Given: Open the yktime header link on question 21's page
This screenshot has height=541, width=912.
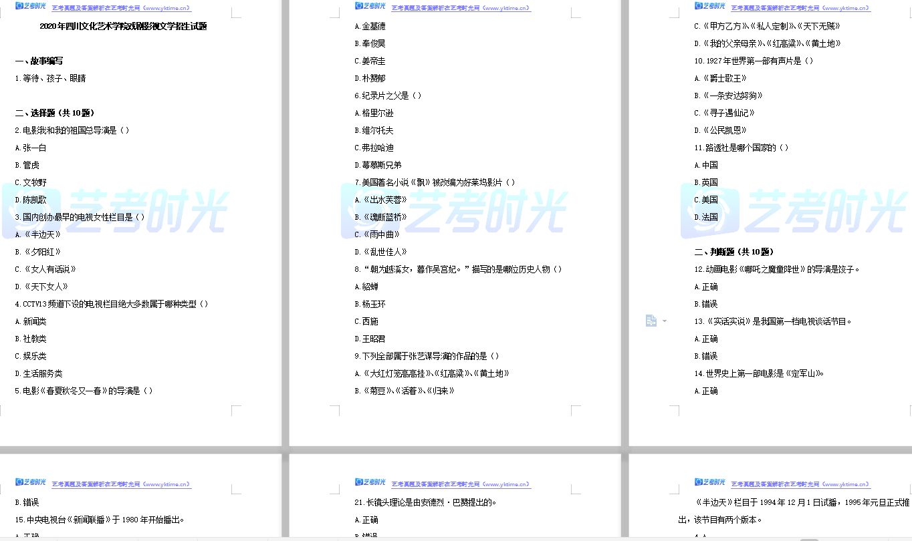Looking at the screenshot, I should pos(461,484).
